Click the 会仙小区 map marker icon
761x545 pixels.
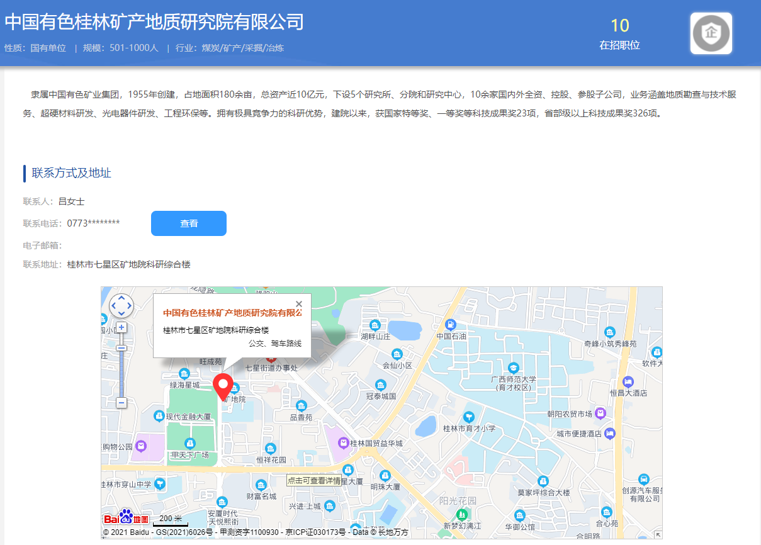(x=397, y=354)
